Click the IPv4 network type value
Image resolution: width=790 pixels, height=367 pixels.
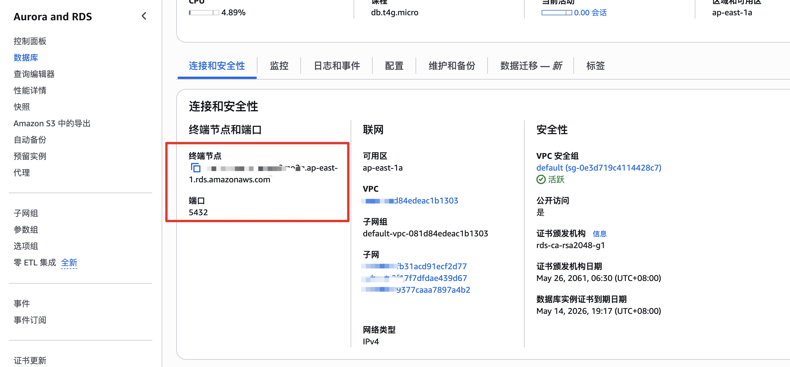tap(371, 341)
